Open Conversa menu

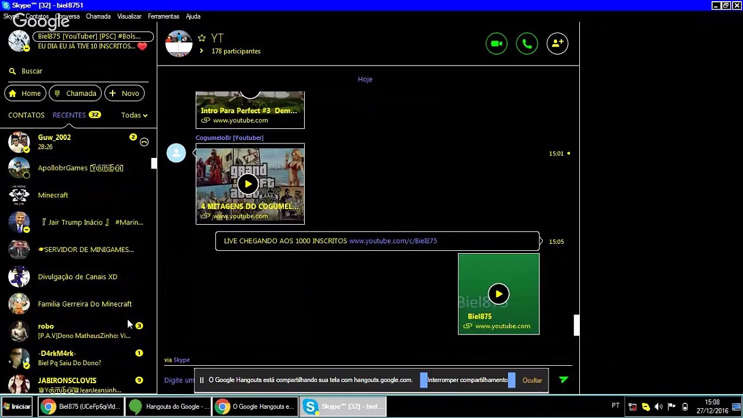(67, 17)
